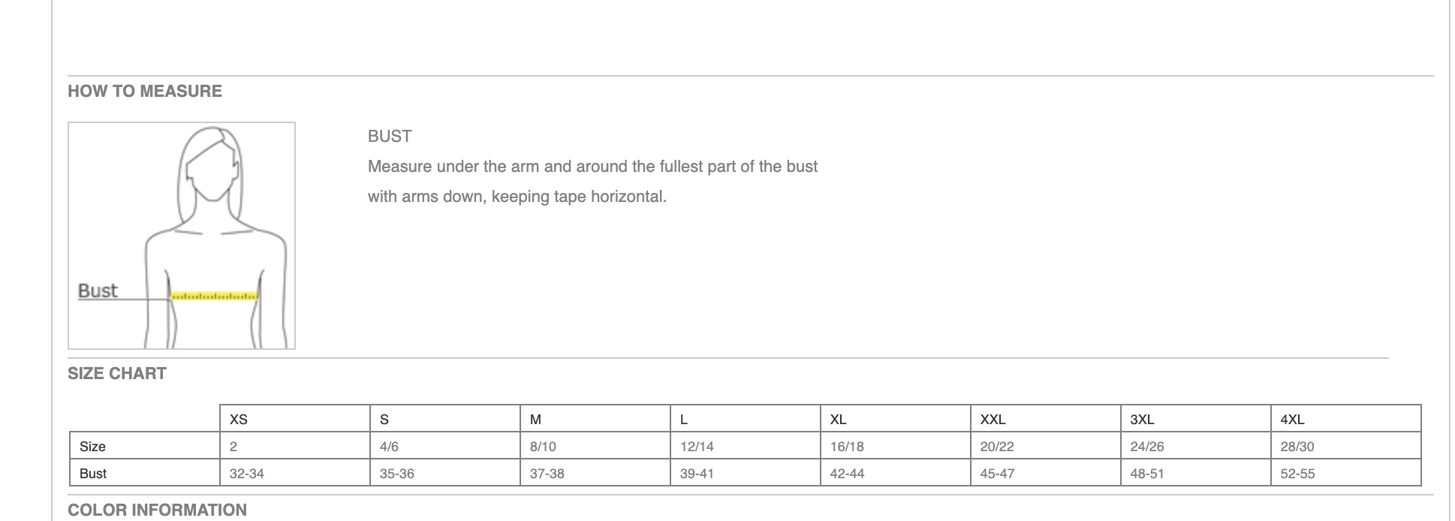The width and height of the screenshot is (1455, 521).
Task: Select the XS column header
Action: point(295,419)
